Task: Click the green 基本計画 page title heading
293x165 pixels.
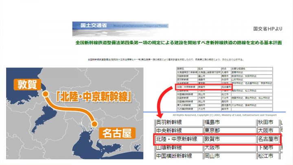Action: 179,43
